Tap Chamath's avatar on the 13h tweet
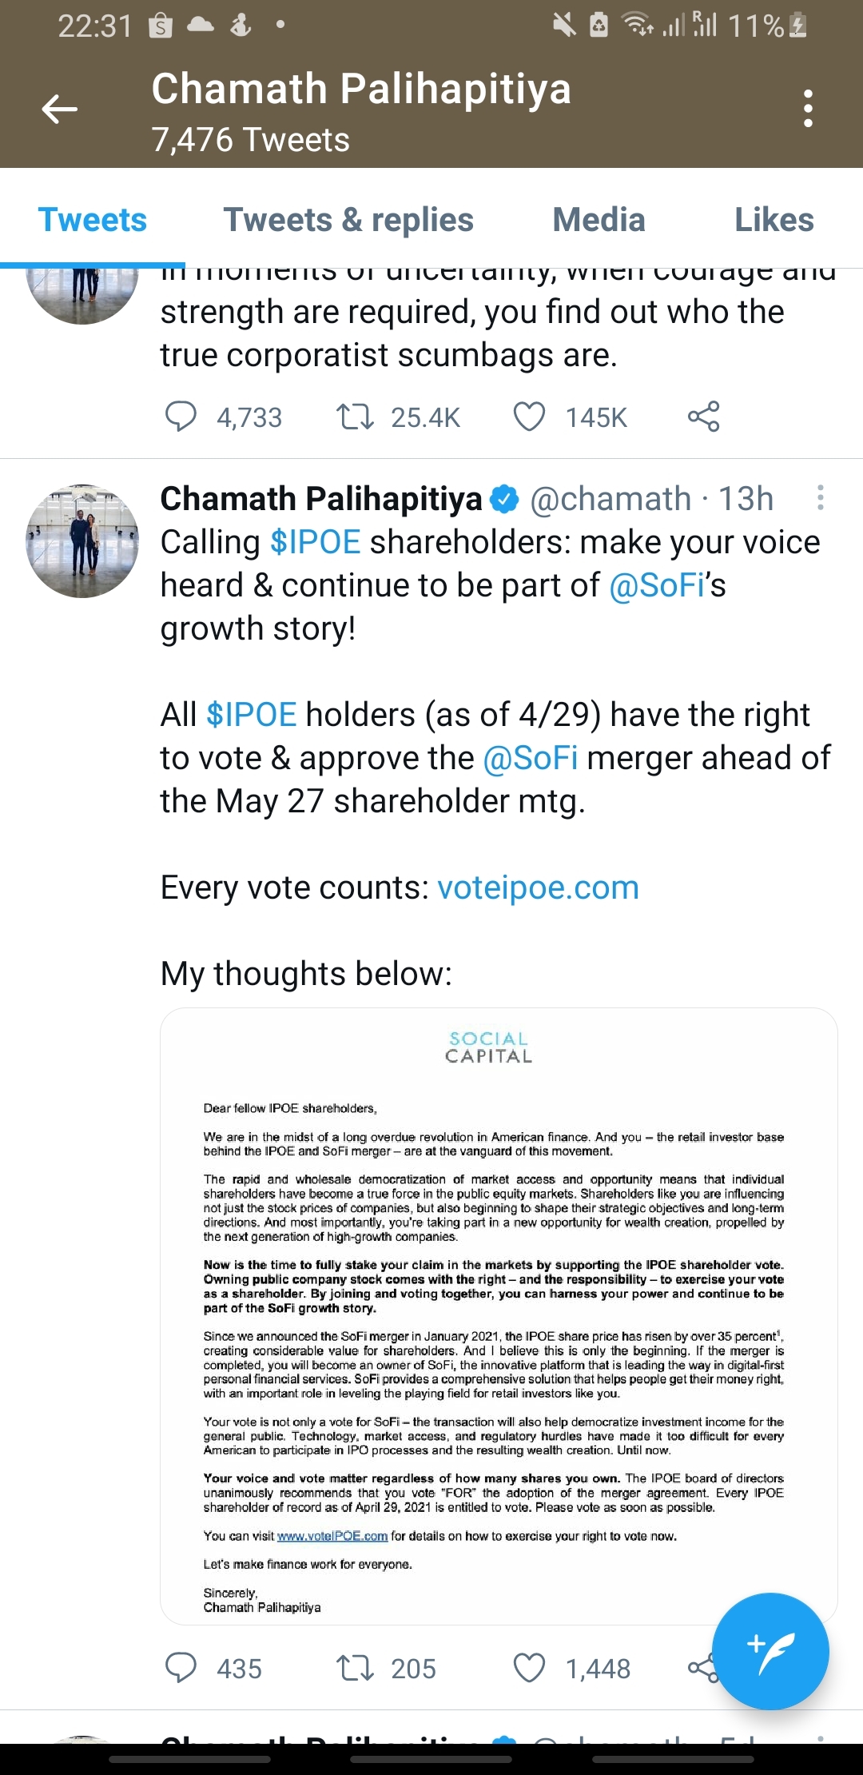This screenshot has height=1775, width=863. [x=82, y=541]
